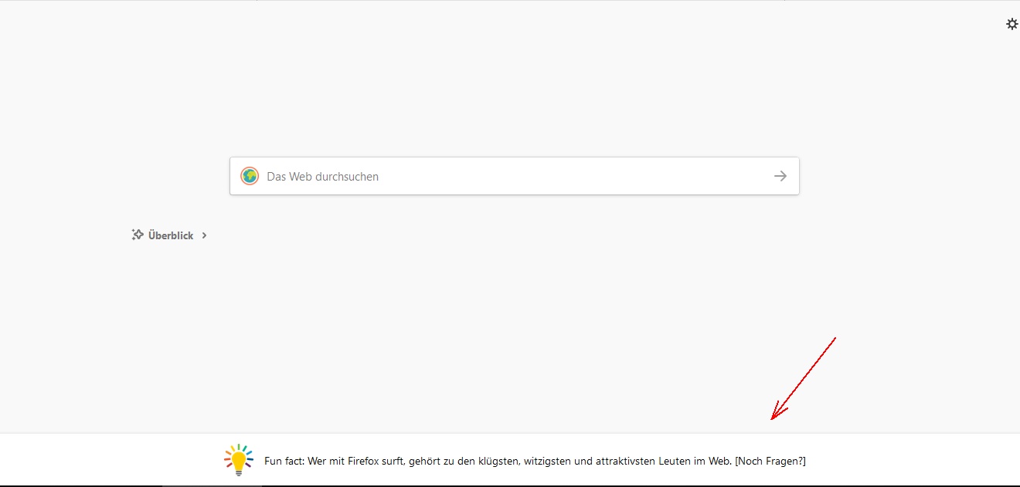Click the Überblick sparkle icon
Screen dimensions: 1020x487
click(138, 235)
